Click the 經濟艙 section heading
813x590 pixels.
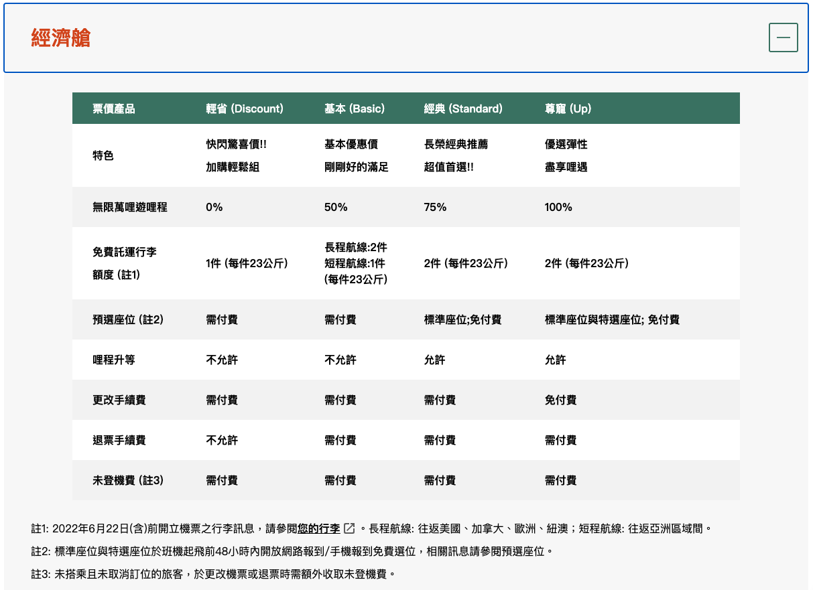(61, 38)
